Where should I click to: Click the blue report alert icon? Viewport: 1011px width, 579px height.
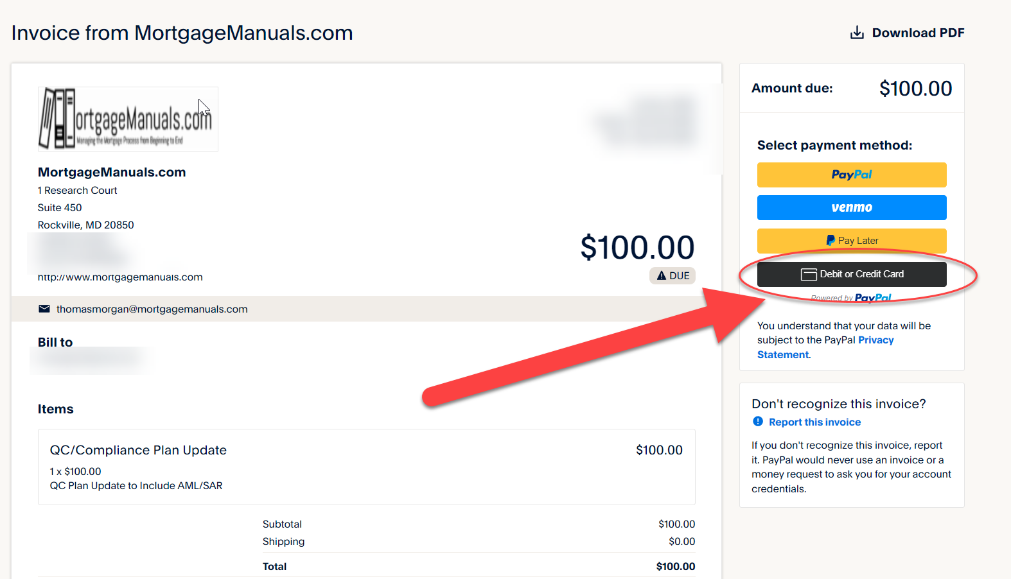[758, 422]
